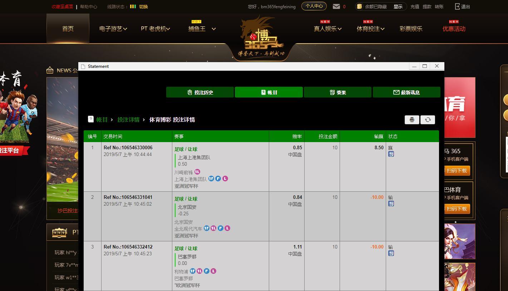Click result detail icon under row 2 status

pyautogui.click(x=391, y=204)
